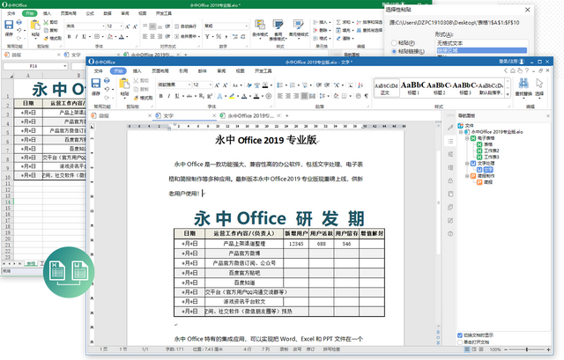Click the numbered list icon
The width and height of the screenshot is (564, 360).
pos(292,85)
